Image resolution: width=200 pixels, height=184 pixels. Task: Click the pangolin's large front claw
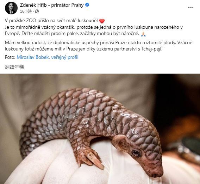(x=95, y=161)
